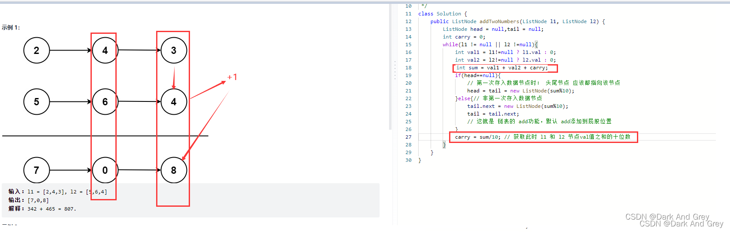Screen dimensions: 730x232
Task: Click the 'addTwoNumbers' method signature line
Action: [518, 21]
